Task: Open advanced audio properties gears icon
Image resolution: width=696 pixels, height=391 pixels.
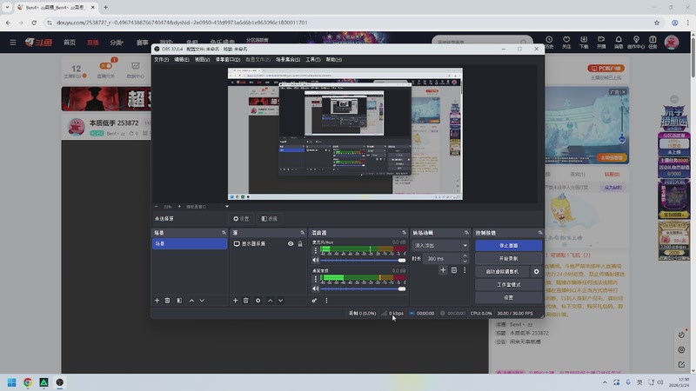Action: (314, 301)
